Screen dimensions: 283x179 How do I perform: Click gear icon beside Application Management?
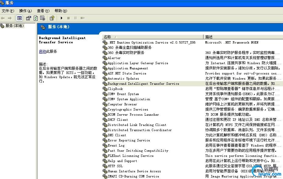click(x=105, y=68)
